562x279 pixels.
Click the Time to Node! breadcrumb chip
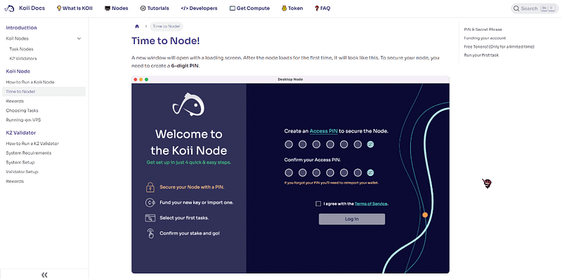click(166, 27)
